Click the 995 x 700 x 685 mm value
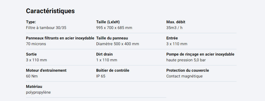 (114, 28)
